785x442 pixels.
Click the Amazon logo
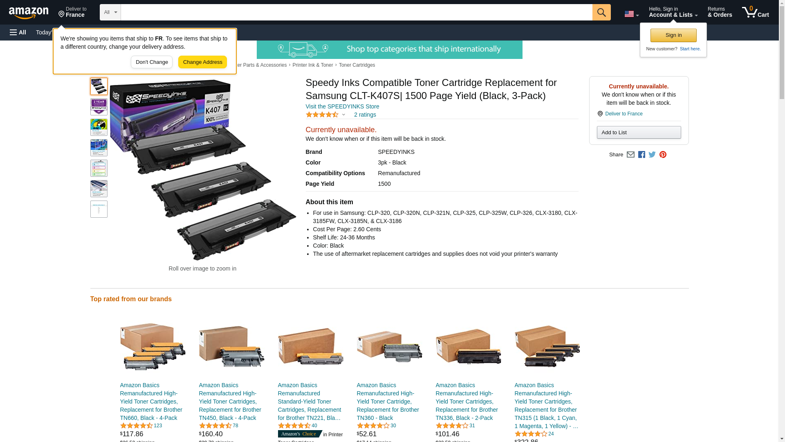(x=29, y=13)
